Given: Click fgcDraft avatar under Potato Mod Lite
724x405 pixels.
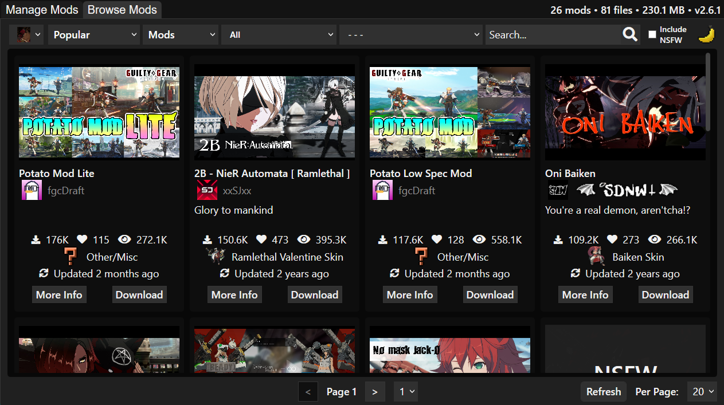Looking at the screenshot, I should pos(30,190).
